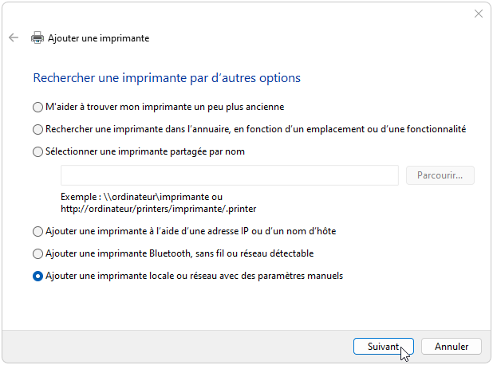This screenshot has height=365, width=493.
Task: Click the heading Rechercher une imprimante par d'autres options
Action: click(x=166, y=78)
